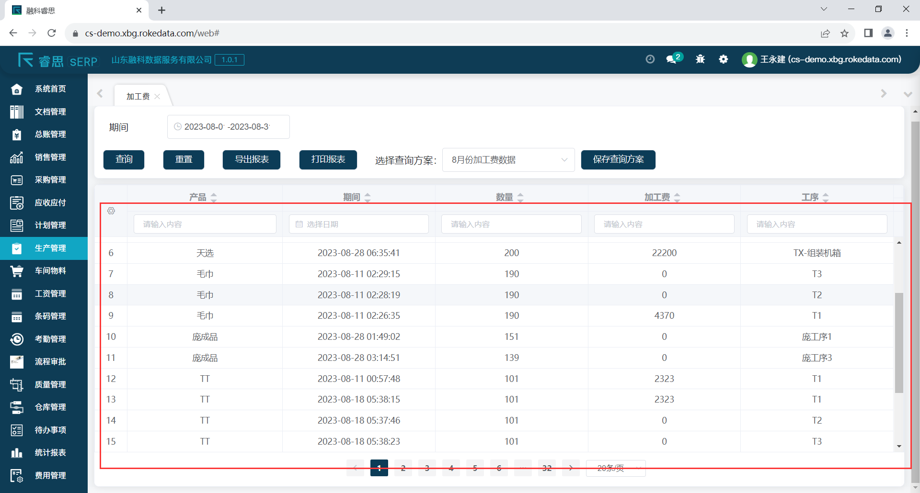
Task: Open the table column settings gear icon
Action: point(111,211)
